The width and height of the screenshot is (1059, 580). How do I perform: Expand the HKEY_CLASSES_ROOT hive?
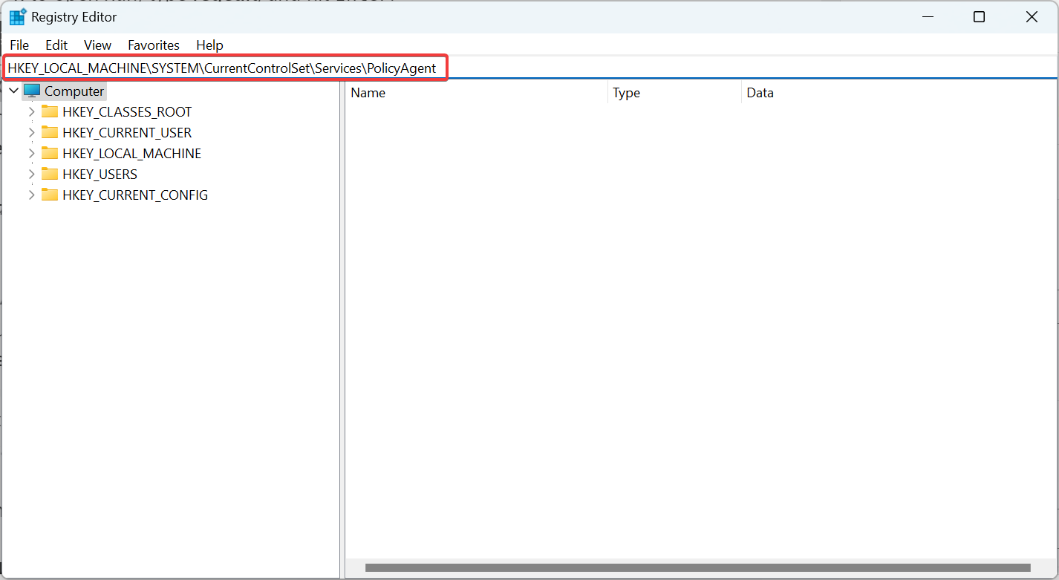(x=31, y=112)
